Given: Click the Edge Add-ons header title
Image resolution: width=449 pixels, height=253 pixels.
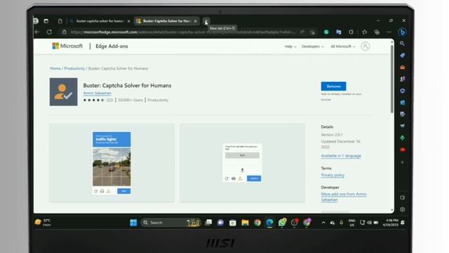Looking at the screenshot, I should point(112,46).
